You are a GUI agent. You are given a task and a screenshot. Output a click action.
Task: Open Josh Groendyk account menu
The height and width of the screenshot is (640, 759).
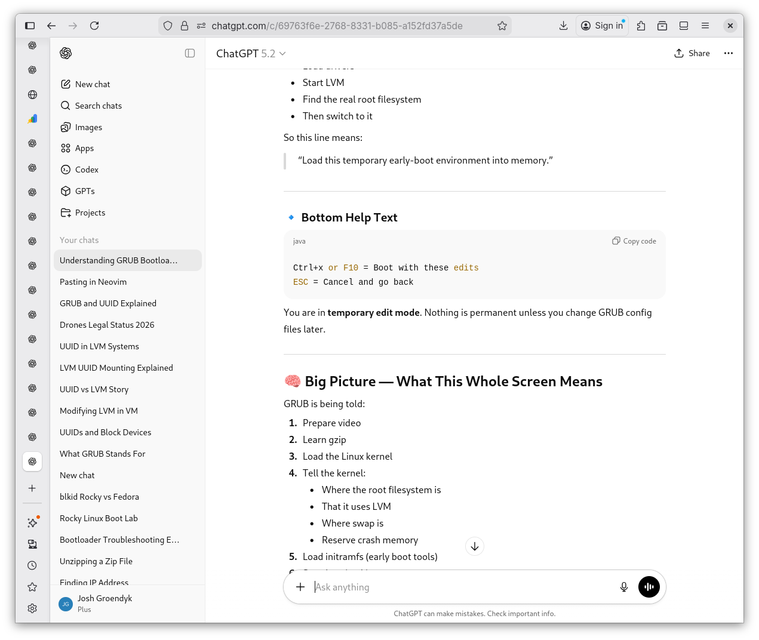pos(105,604)
